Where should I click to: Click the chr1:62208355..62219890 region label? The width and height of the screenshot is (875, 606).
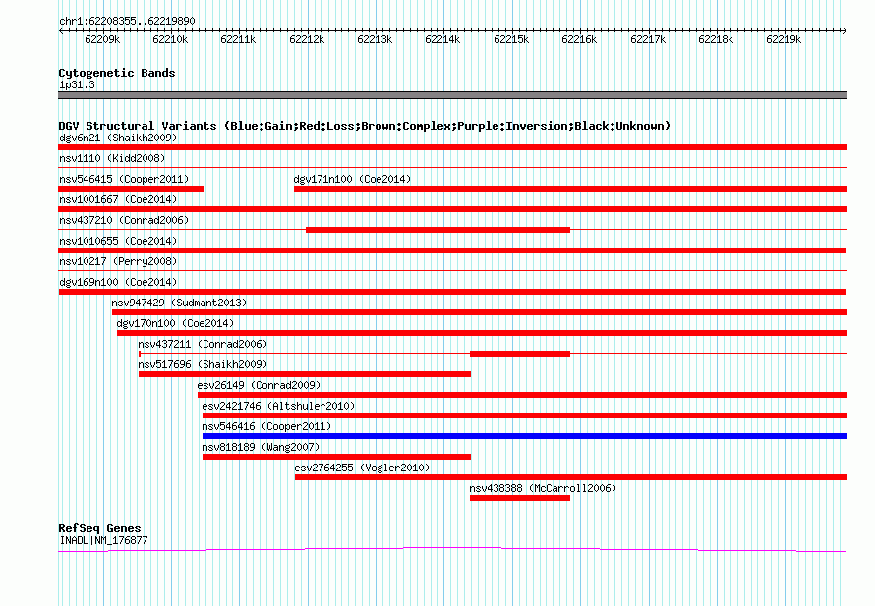point(127,21)
